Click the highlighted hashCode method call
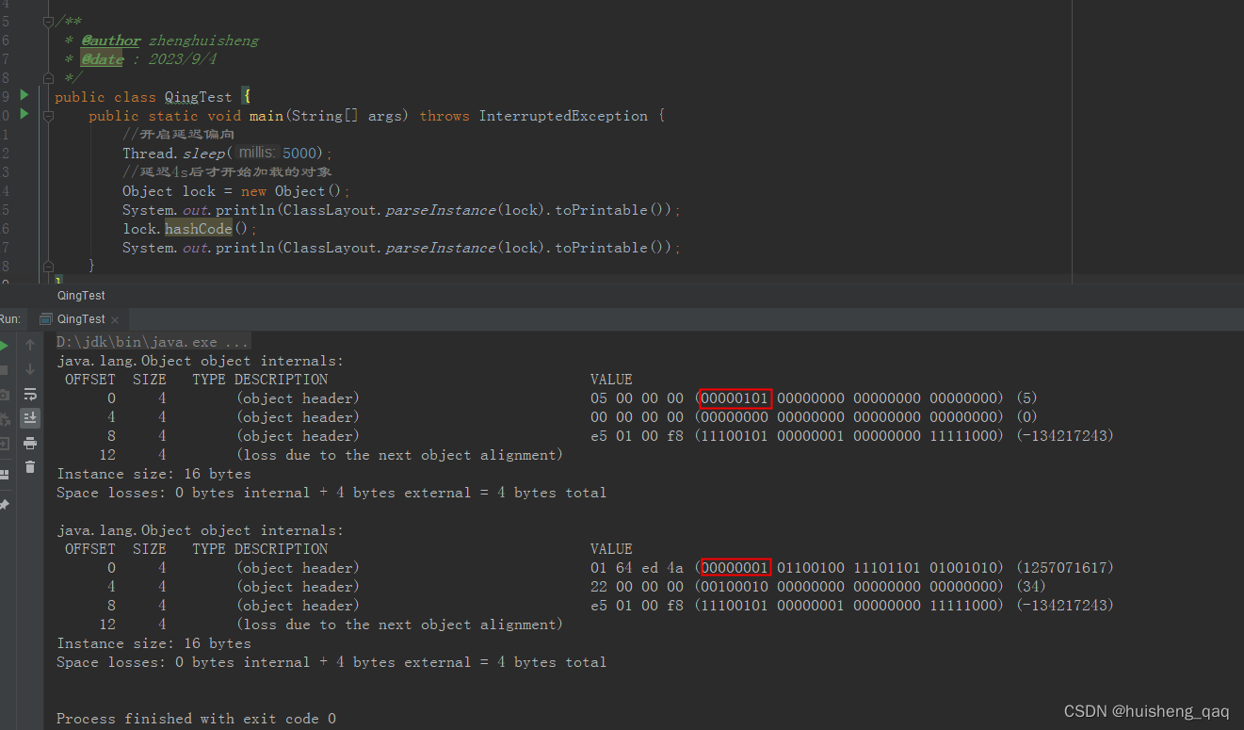The height and width of the screenshot is (730, 1244). tap(199, 229)
